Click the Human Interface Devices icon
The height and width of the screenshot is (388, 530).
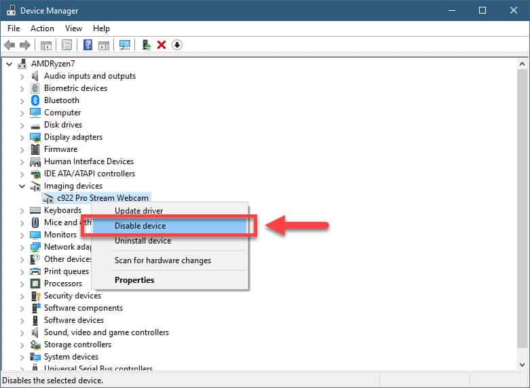tap(35, 162)
